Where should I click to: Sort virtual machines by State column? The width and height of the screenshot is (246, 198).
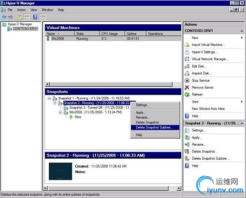coord(87,33)
